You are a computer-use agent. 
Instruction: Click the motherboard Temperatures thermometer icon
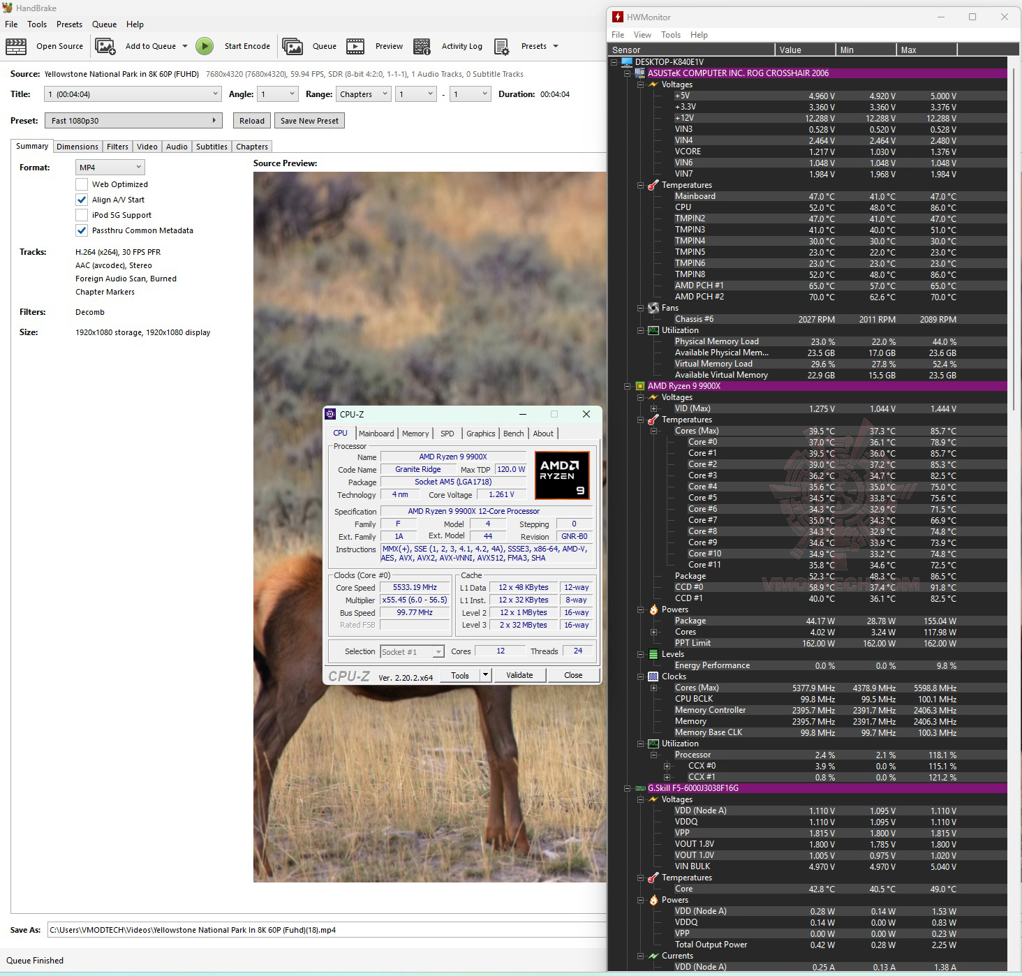653,185
